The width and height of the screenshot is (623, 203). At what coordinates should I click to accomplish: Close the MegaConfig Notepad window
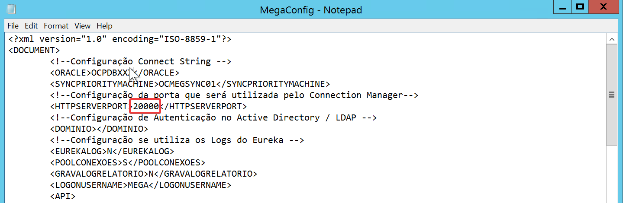[604, 6]
